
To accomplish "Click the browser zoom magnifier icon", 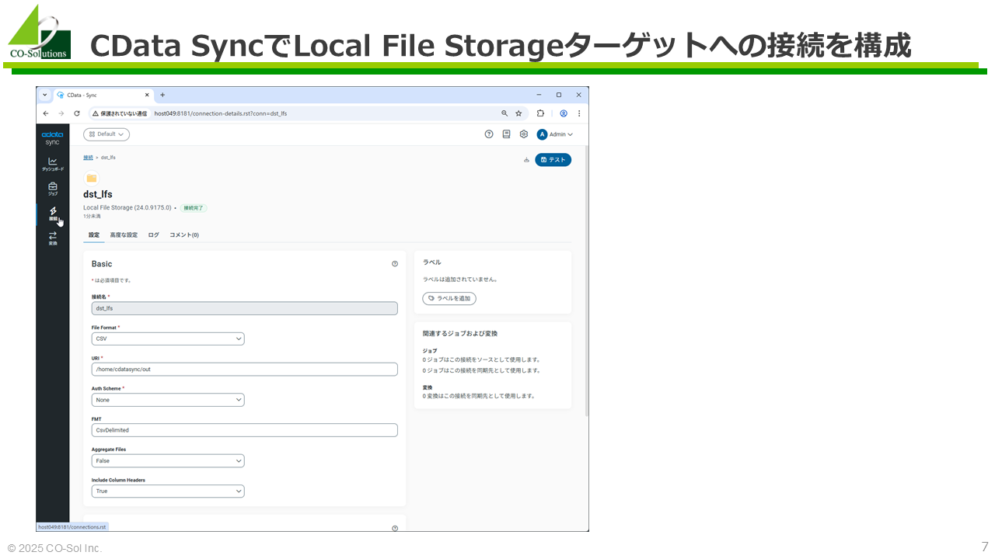I will coord(504,113).
